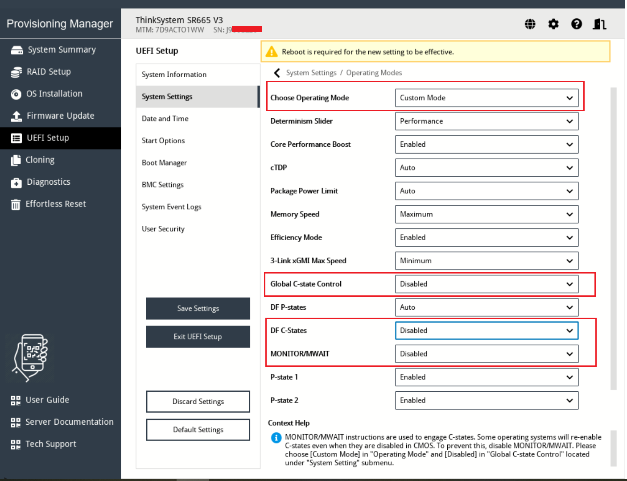Click the RAID Setup disk icon
Screen dimensions: 627x481
tap(16, 72)
